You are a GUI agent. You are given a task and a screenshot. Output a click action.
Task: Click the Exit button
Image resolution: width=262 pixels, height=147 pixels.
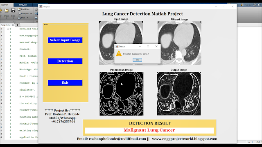click(x=65, y=82)
